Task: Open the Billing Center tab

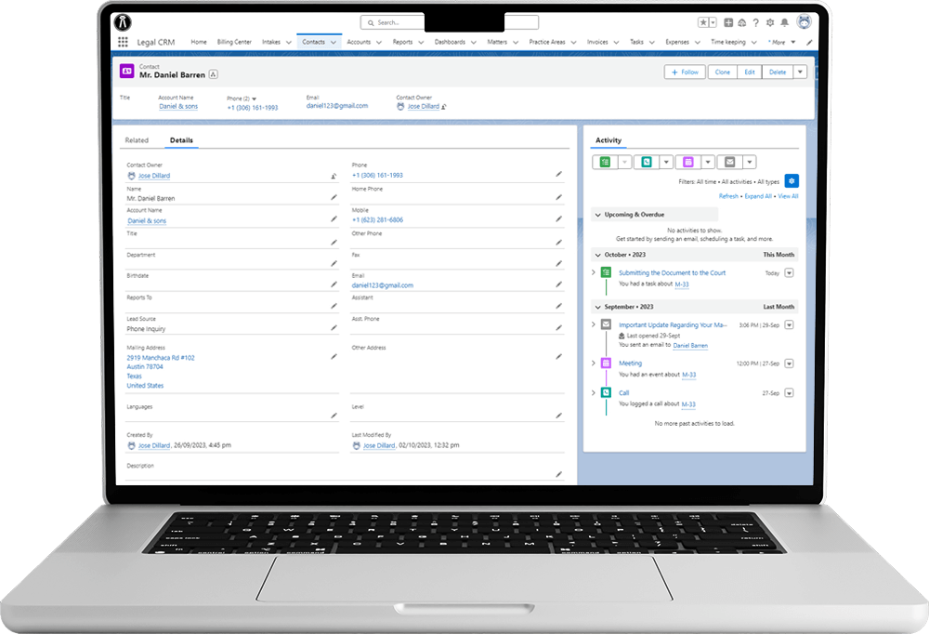Action: click(234, 42)
